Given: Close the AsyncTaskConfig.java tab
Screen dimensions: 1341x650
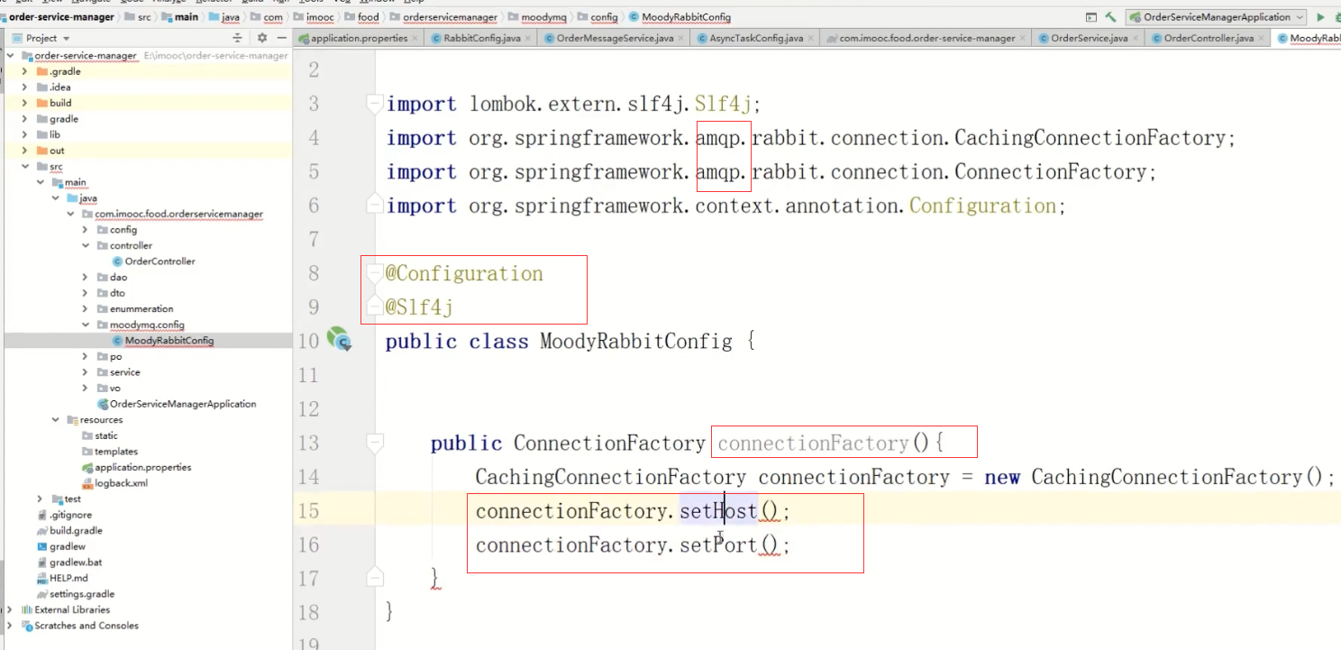Looking at the screenshot, I should point(810,38).
